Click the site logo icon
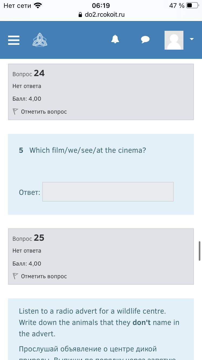 tap(40, 40)
